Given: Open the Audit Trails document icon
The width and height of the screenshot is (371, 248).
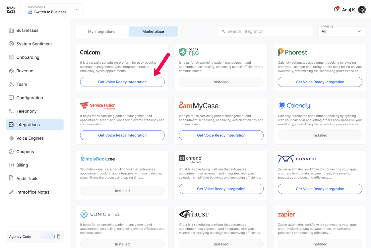Looking at the screenshot, I should pos(11,178).
